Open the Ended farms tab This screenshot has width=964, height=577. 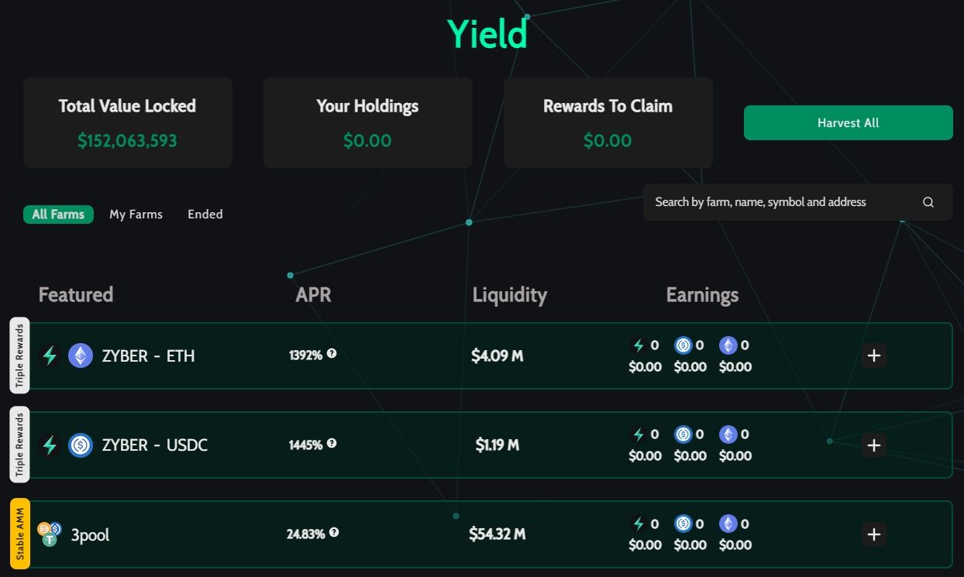[205, 215]
